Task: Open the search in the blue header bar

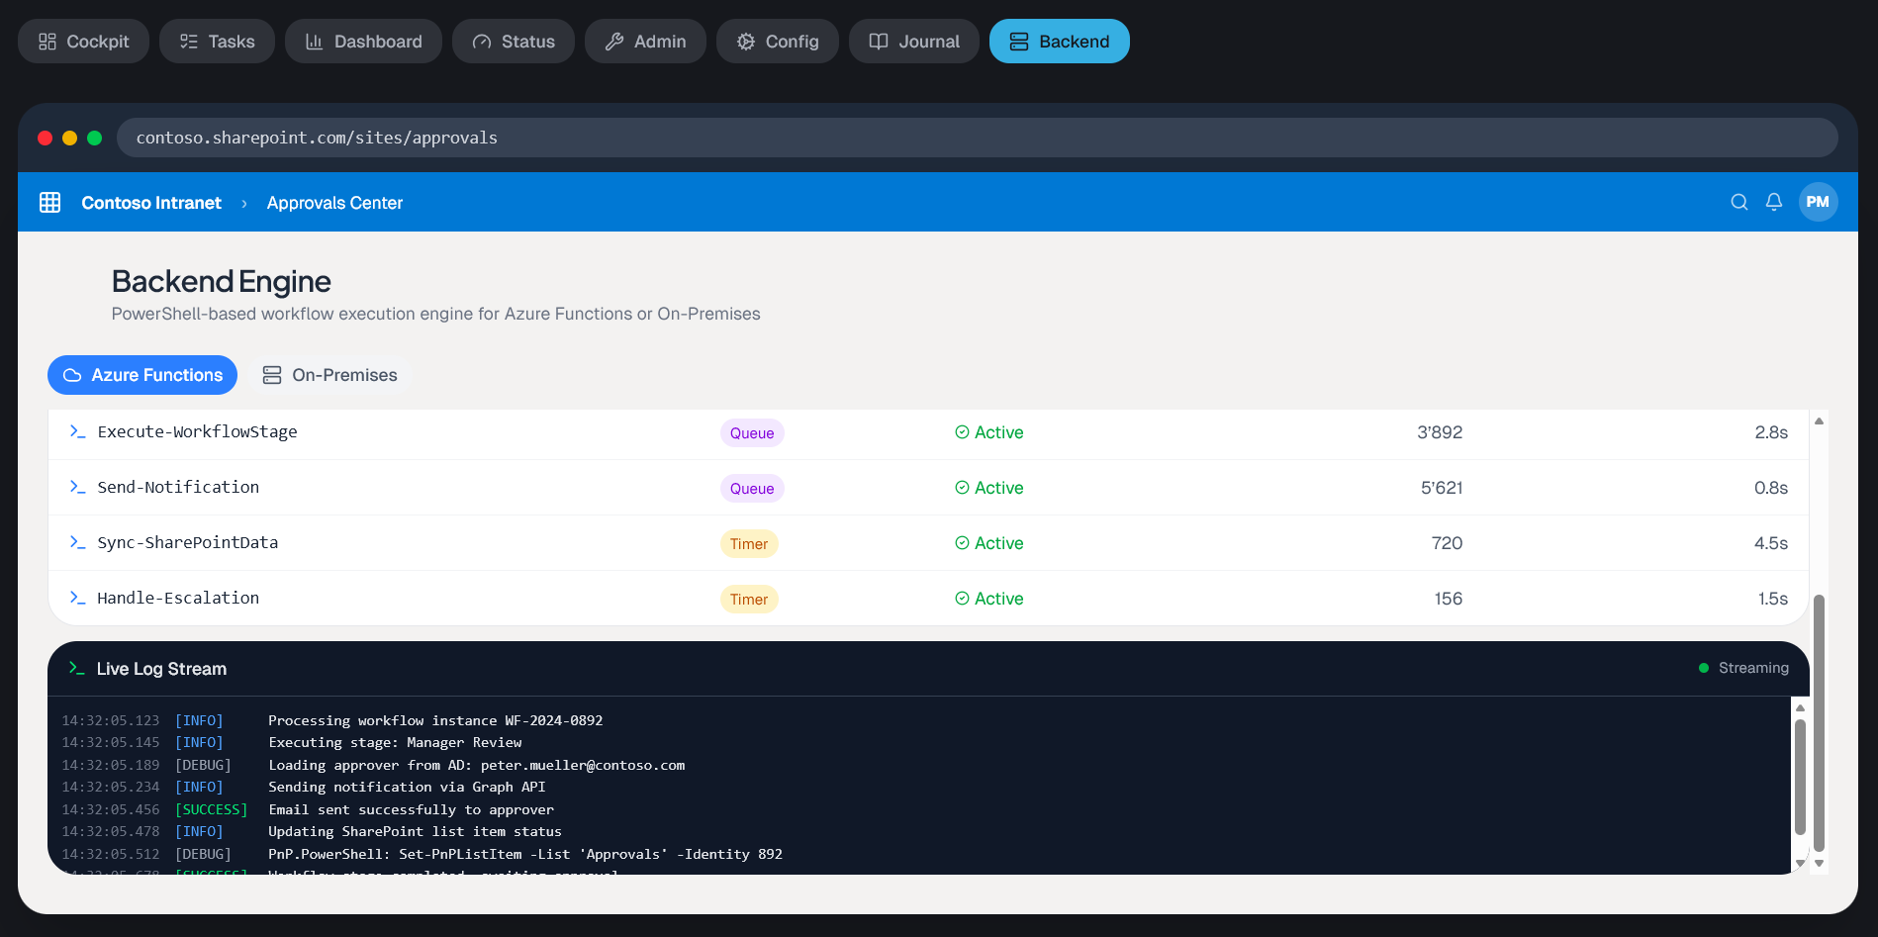Action: [1738, 202]
